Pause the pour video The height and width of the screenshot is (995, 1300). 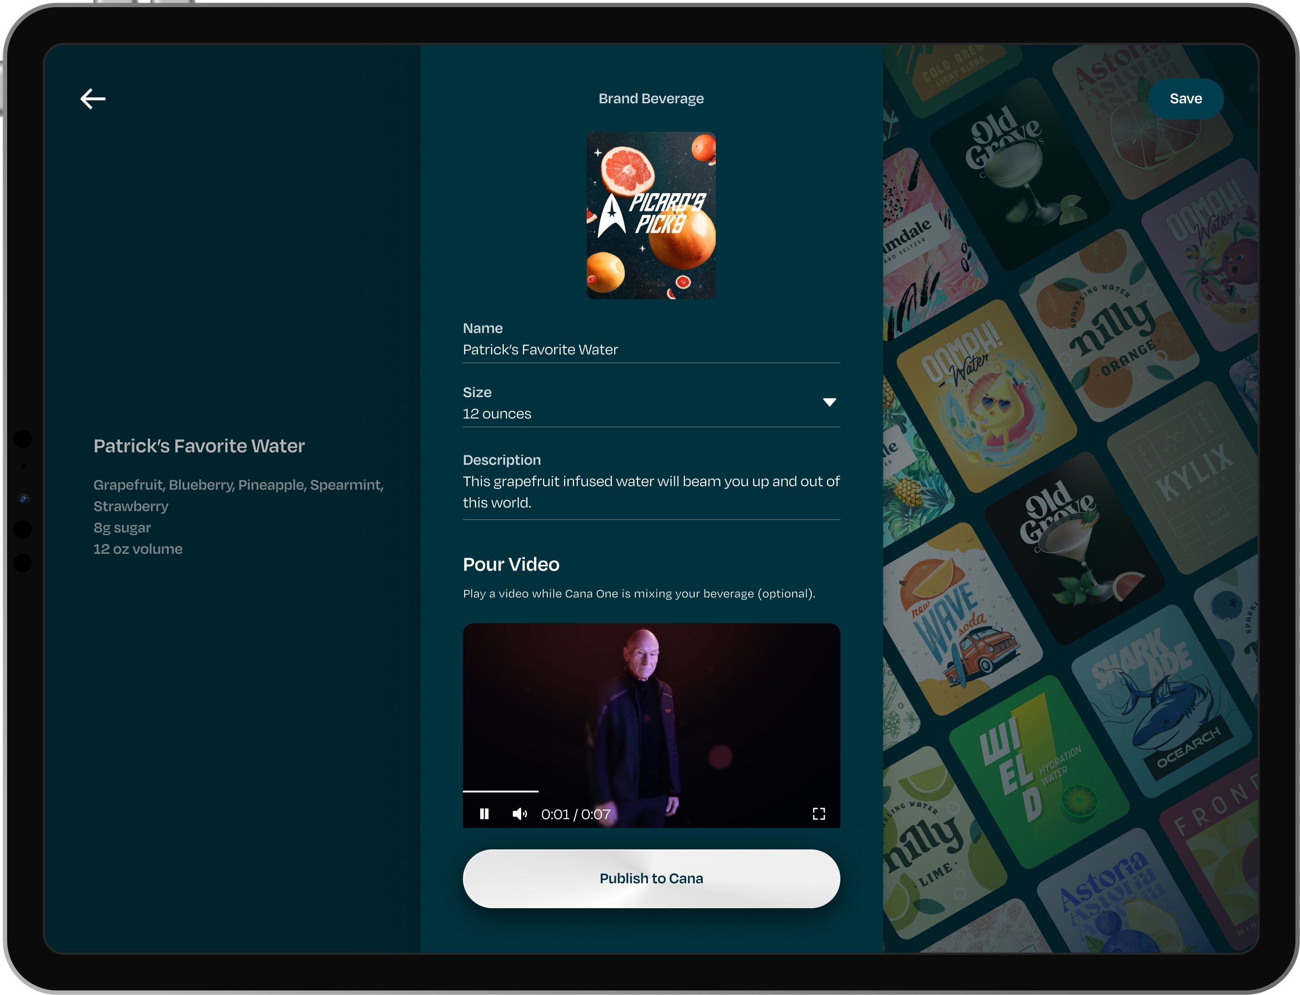coord(484,814)
